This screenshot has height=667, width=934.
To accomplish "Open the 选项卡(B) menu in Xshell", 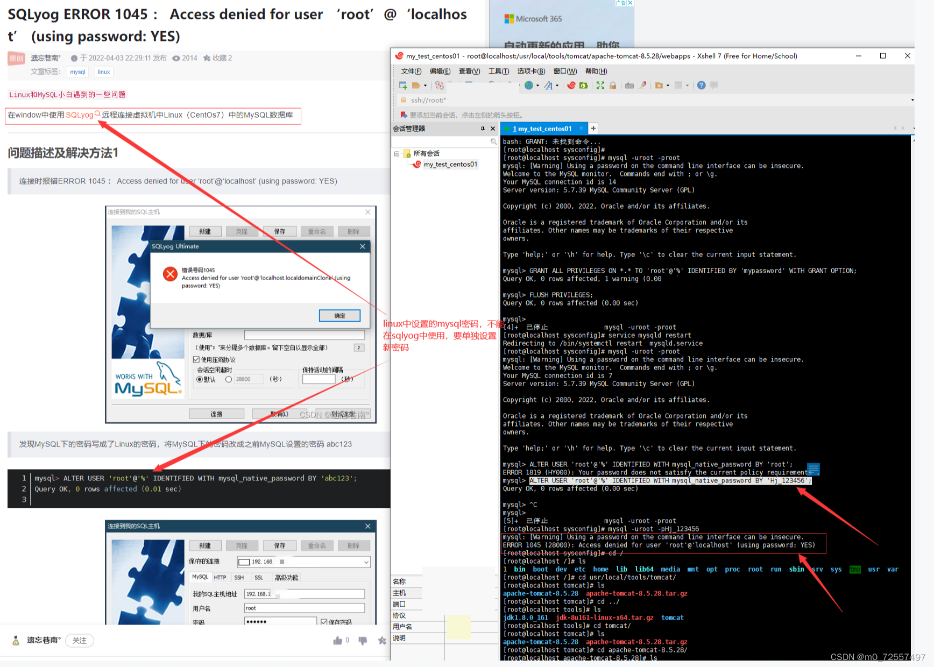I will [x=531, y=71].
